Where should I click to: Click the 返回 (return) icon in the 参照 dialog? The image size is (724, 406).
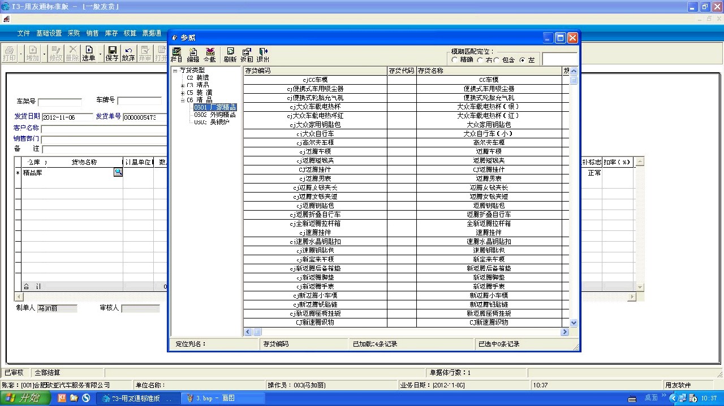pos(247,55)
